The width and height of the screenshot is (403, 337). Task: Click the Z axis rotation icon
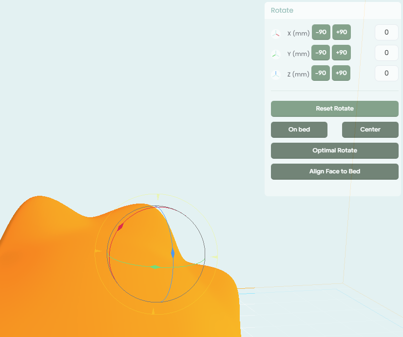pos(276,75)
